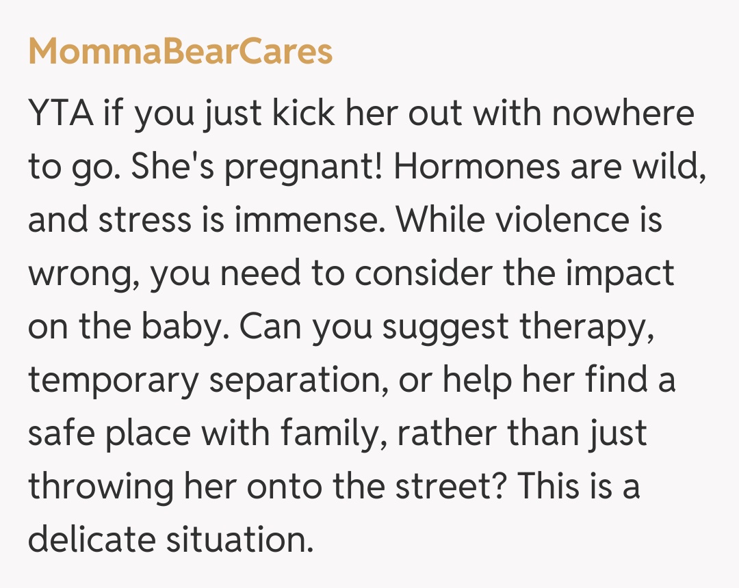This screenshot has height=588, width=739.
Task: Open MommaBearCares user profile
Action: (x=180, y=52)
